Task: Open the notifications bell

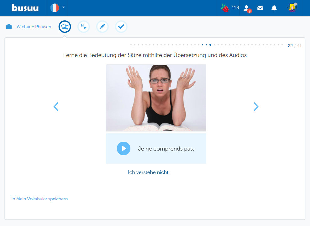Action: 274,8
